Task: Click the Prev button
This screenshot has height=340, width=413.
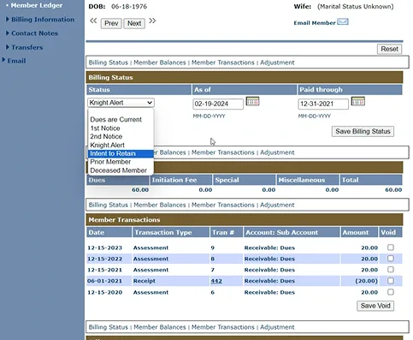Action: coord(111,23)
